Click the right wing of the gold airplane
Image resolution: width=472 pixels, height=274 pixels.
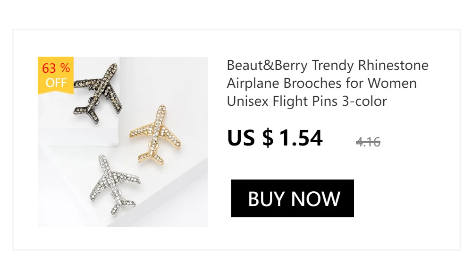(171, 139)
